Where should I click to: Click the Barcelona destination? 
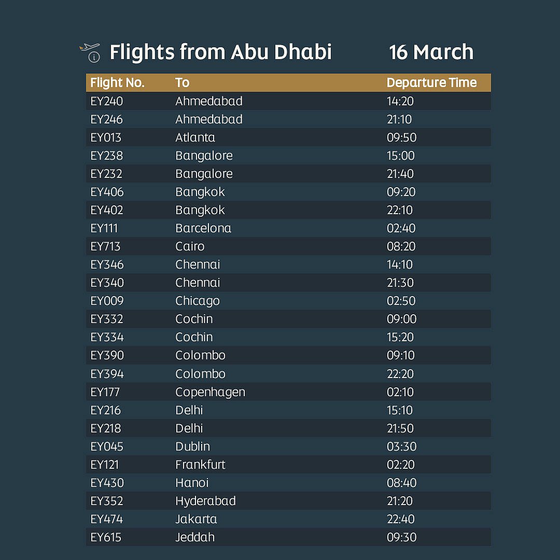(203, 228)
